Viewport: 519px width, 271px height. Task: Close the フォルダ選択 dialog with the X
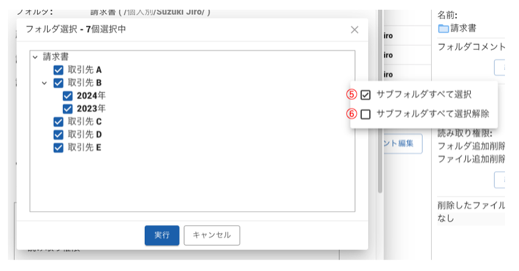(355, 29)
